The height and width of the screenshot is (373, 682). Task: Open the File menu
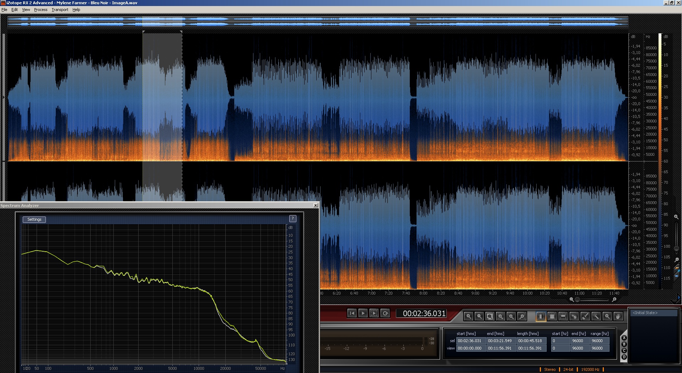(4, 10)
